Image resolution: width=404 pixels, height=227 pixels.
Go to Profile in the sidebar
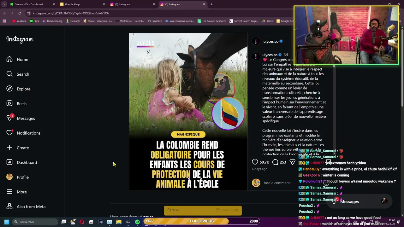pos(18,177)
